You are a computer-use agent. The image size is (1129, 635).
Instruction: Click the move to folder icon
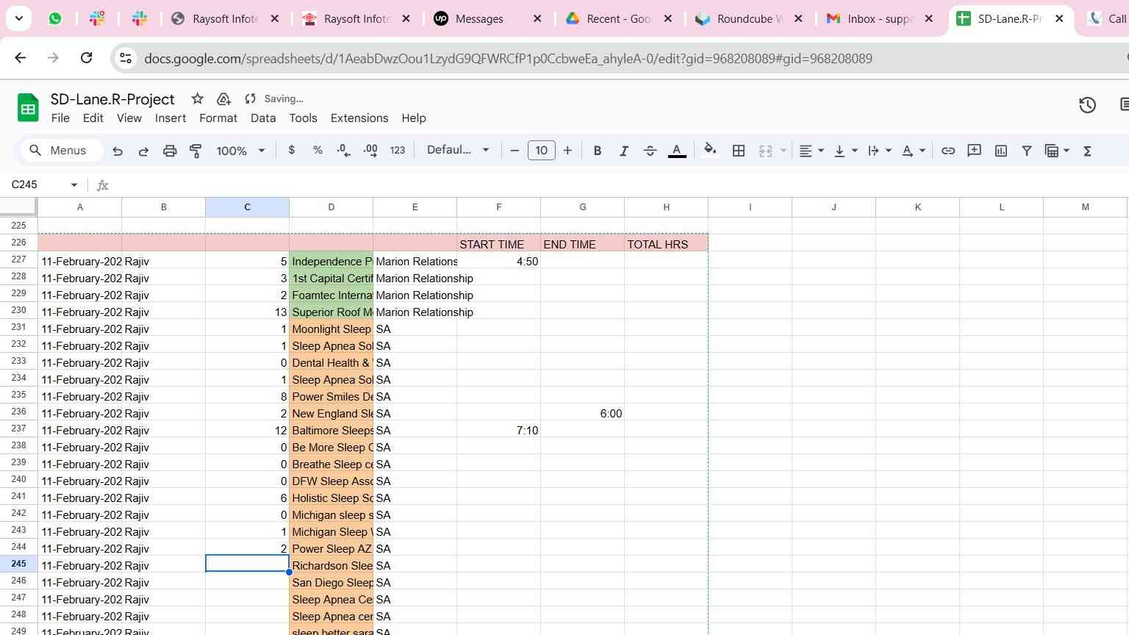pos(223,98)
